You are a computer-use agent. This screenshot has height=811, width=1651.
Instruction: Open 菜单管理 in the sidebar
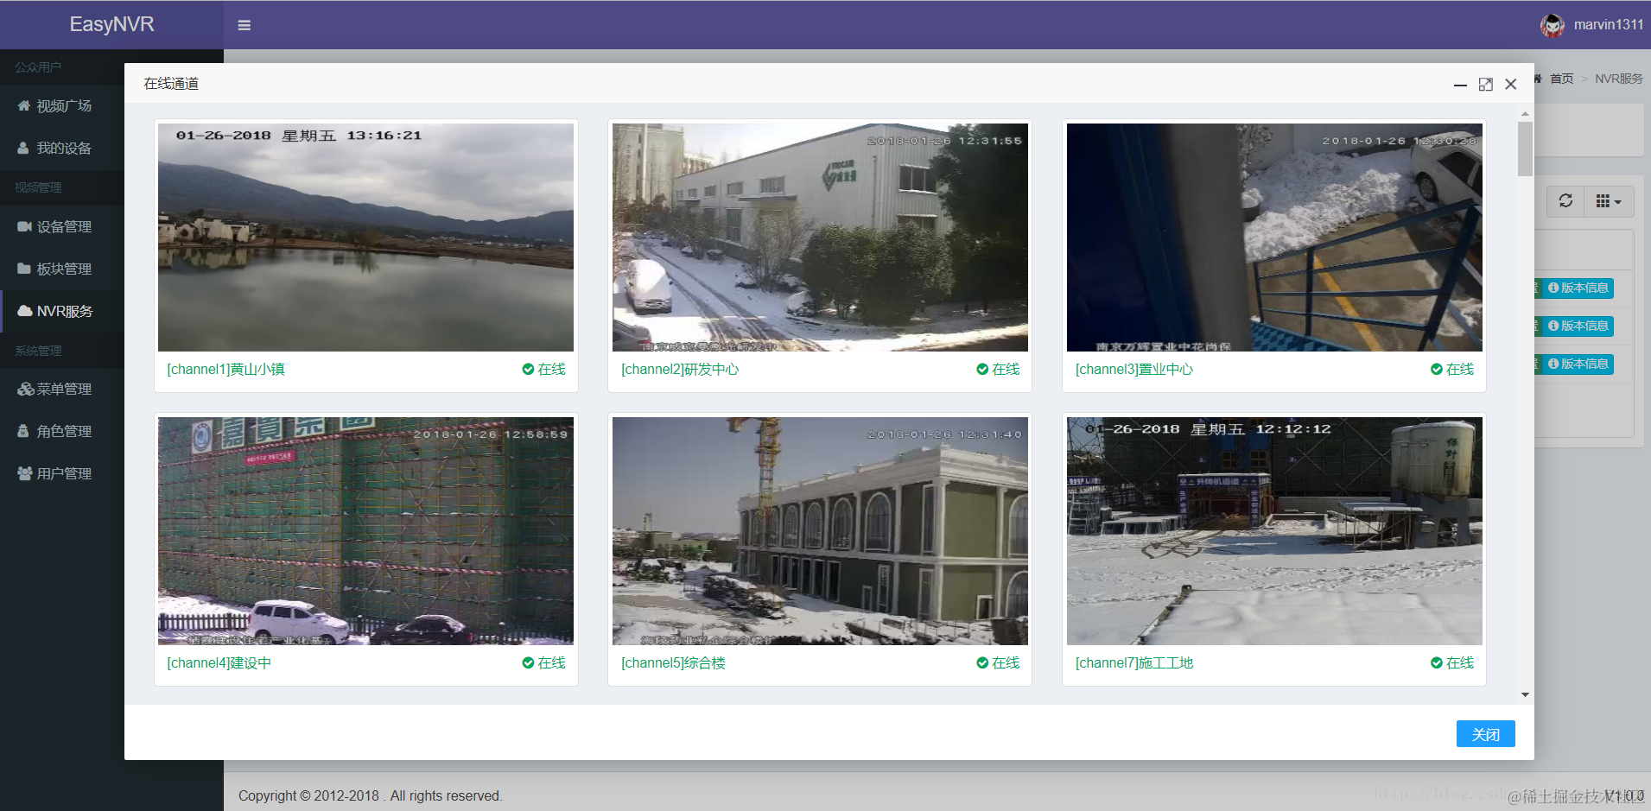point(62,390)
